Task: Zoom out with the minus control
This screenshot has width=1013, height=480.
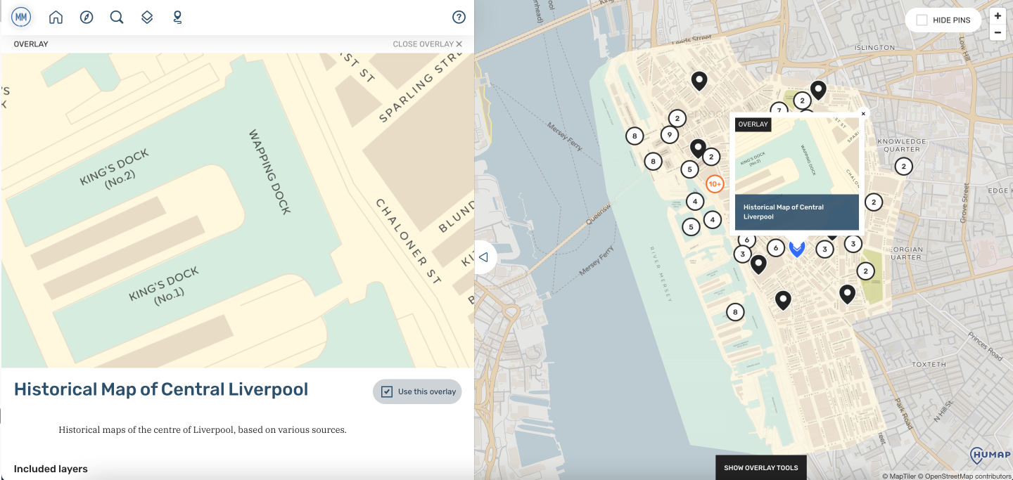Action: (x=998, y=32)
